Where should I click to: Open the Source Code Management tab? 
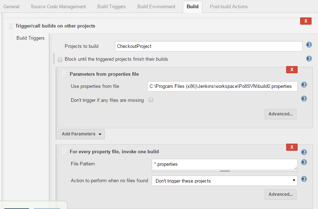tap(58, 6)
